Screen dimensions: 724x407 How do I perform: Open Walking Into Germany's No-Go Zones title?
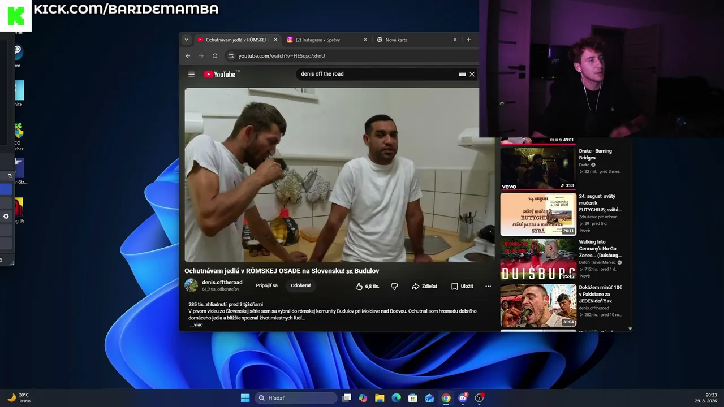(x=600, y=249)
